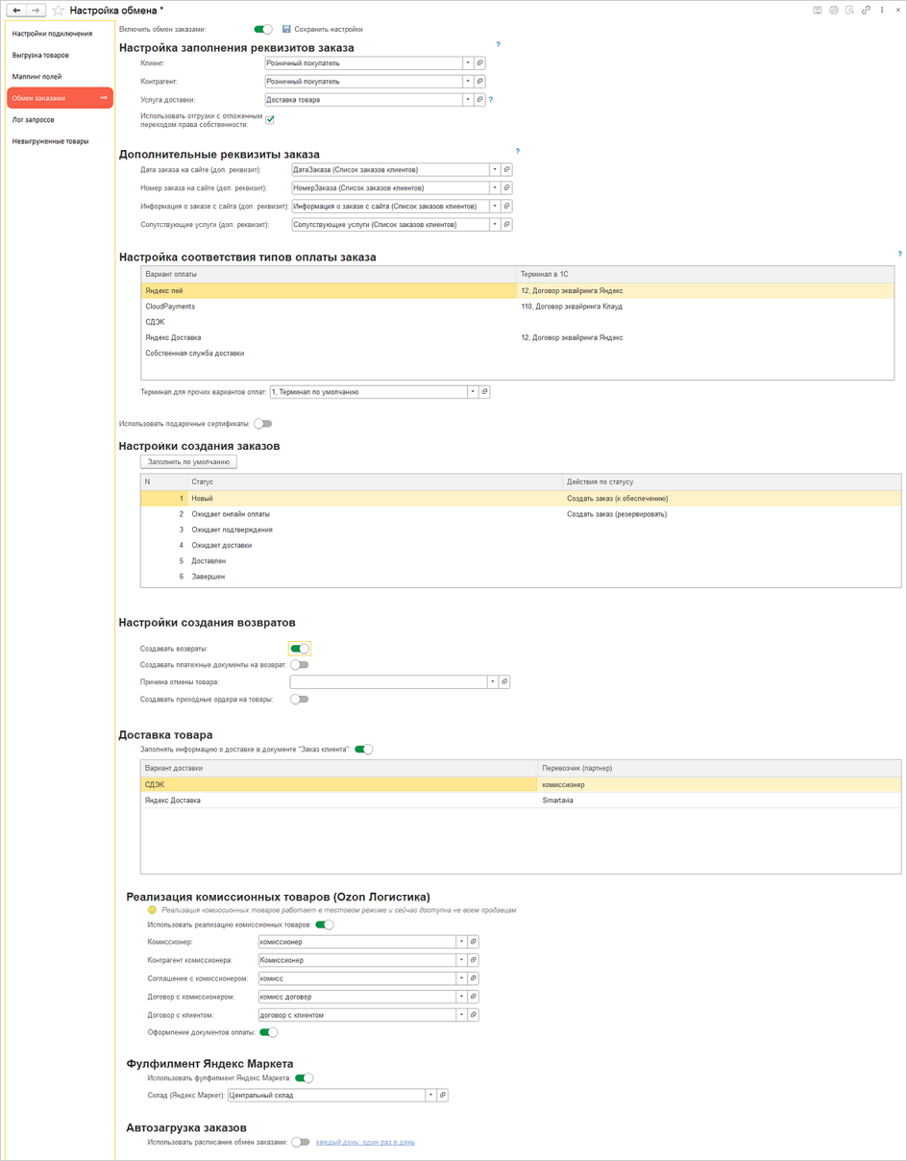The image size is (907, 1161).
Task: Toggle Использовать фулфилмент Яндекс Маркета switch
Action: click(x=305, y=1078)
